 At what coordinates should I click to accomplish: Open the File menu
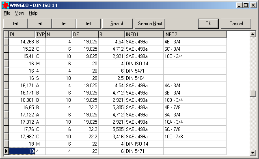(7, 13)
